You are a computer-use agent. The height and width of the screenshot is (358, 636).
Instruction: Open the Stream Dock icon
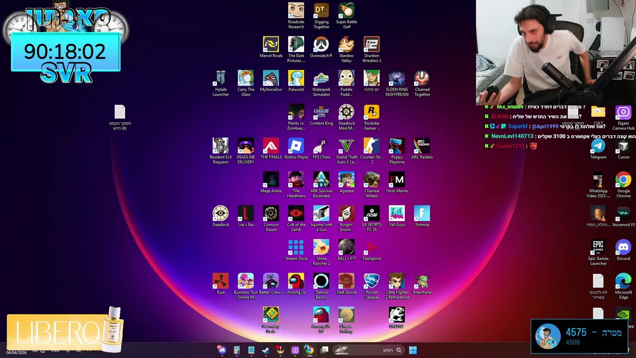pyautogui.click(x=296, y=250)
